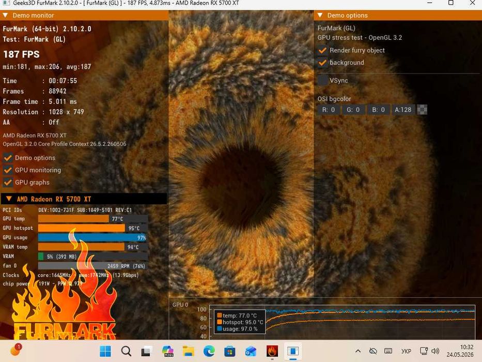Image resolution: width=482 pixels, height=362 pixels.
Task: Open Task View from the taskbar
Action: coord(147,351)
